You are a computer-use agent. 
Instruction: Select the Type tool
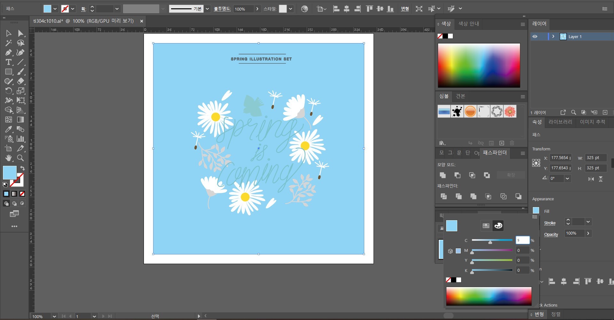point(9,62)
